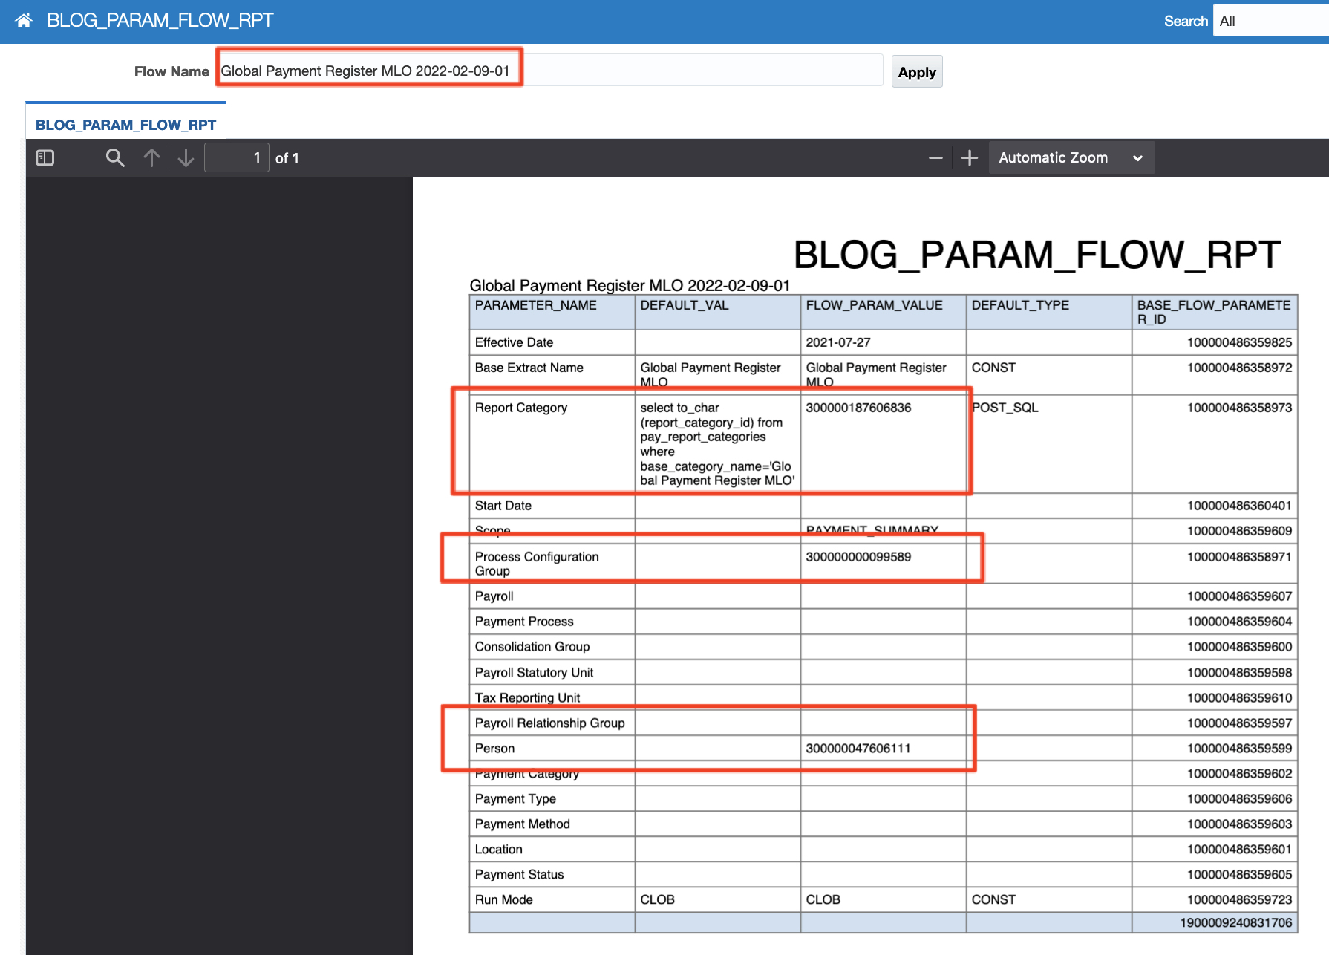
Task: Click the DEFAULT_TYPE column header
Action: [1020, 305]
